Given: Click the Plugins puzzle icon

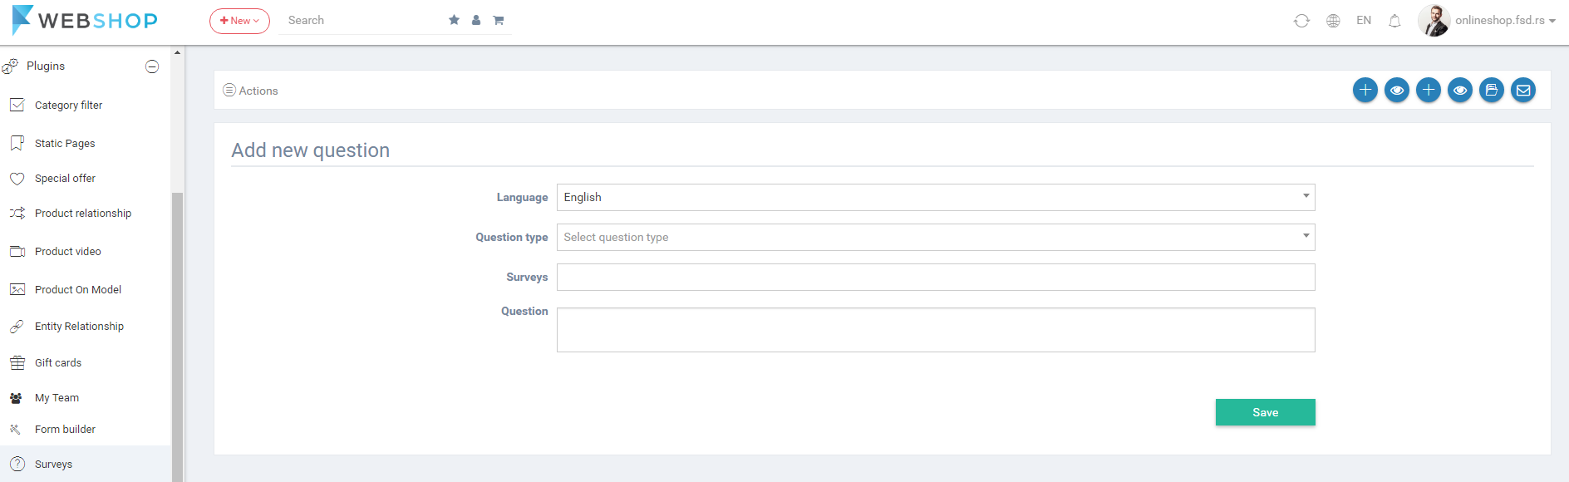Looking at the screenshot, I should (x=10, y=66).
